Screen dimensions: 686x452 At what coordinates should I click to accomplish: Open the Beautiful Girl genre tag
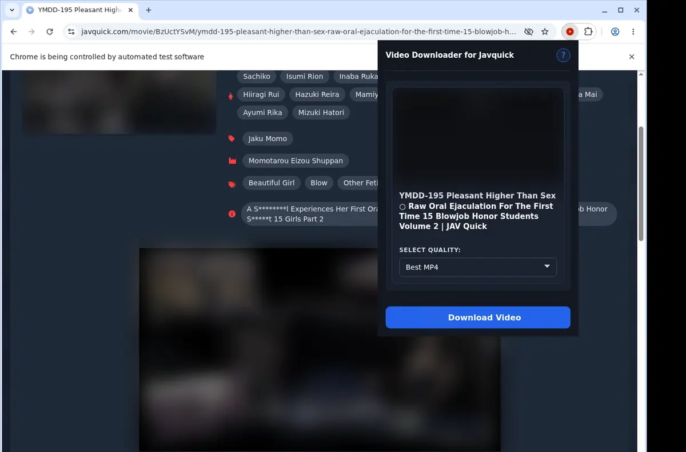pyautogui.click(x=272, y=183)
